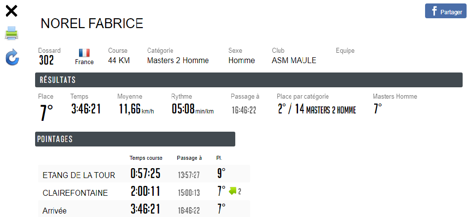This screenshot has height=217, width=474.
Task: Share result on Facebook via Partager
Action: 445,11
